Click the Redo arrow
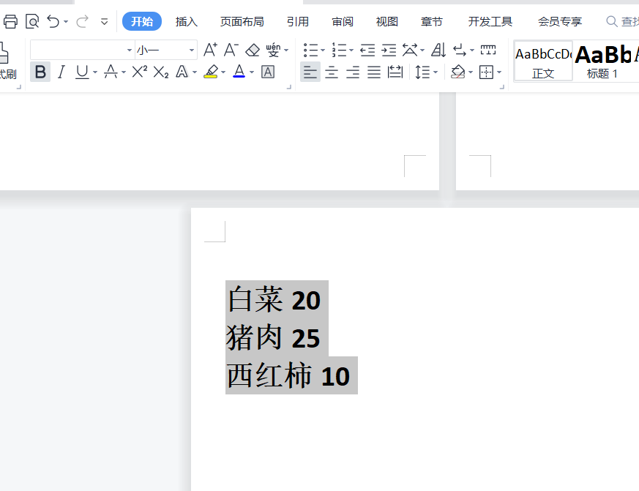 coord(82,21)
